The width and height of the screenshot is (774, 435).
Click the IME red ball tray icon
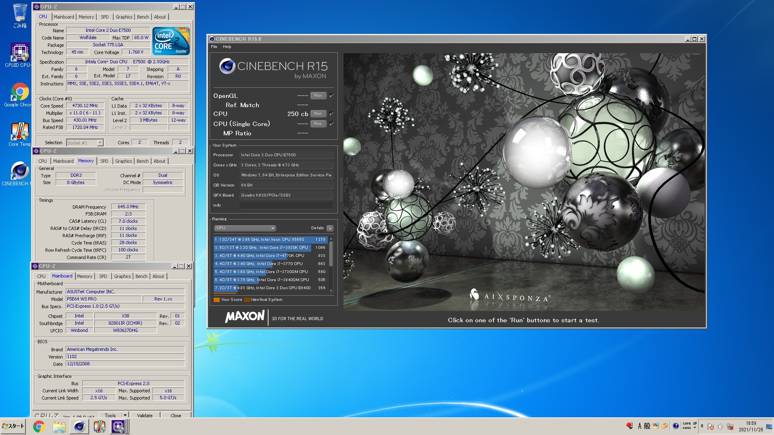point(629,426)
